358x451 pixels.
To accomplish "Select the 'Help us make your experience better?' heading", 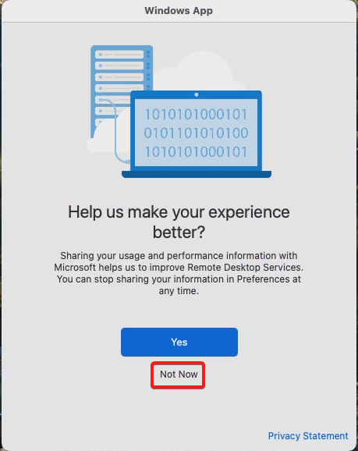I will [x=179, y=222].
